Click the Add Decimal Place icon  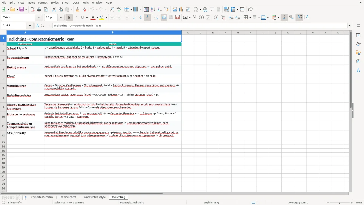pyautogui.click(x=216, y=18)
